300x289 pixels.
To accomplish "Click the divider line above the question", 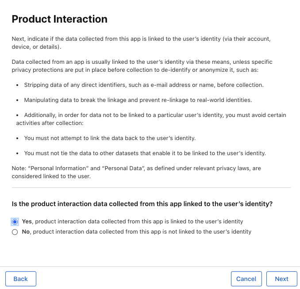I will point(151,187).
